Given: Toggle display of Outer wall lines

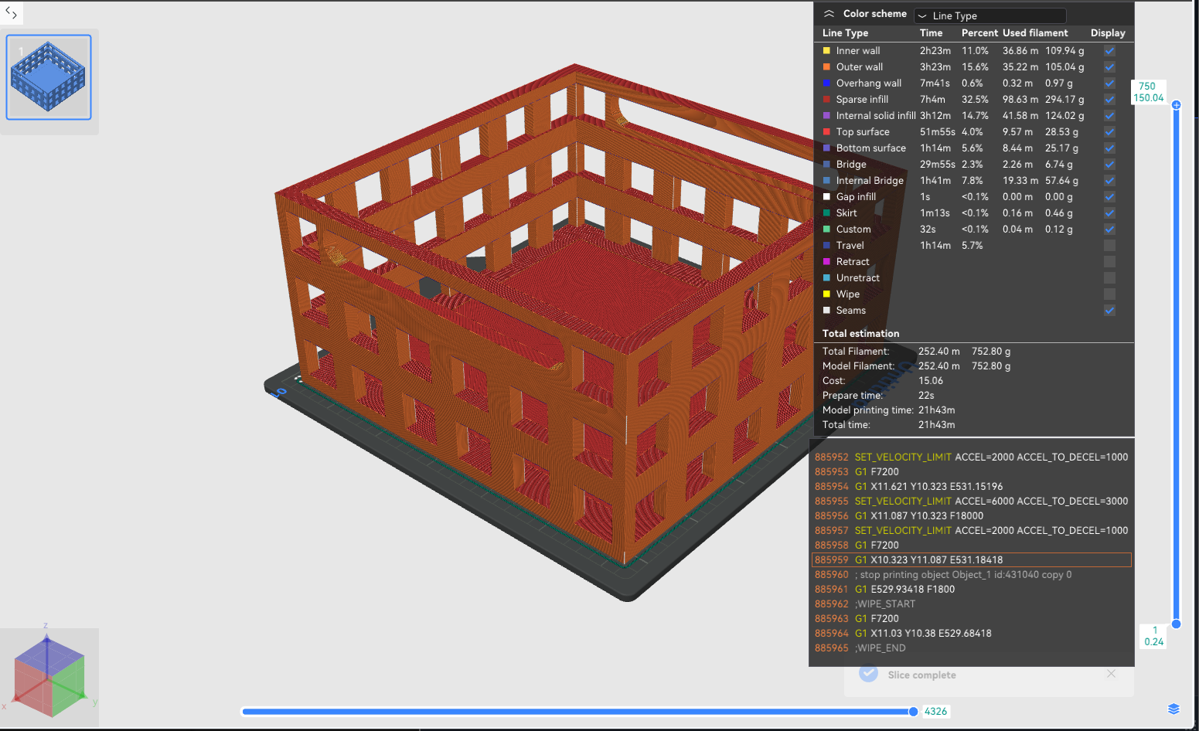Looking at the screenshot, I should pos(1109,67).
